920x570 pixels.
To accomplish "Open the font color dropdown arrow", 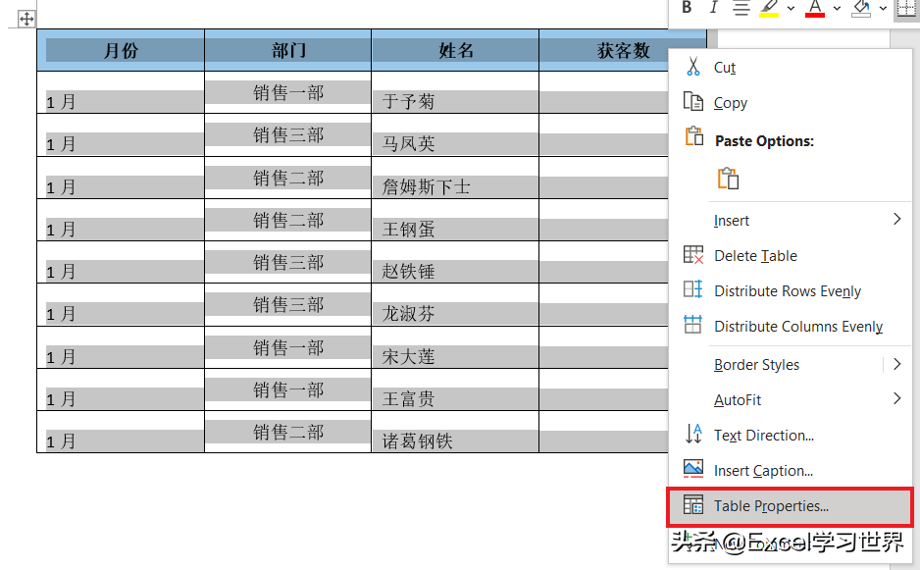I will click(x=838, y=8).
